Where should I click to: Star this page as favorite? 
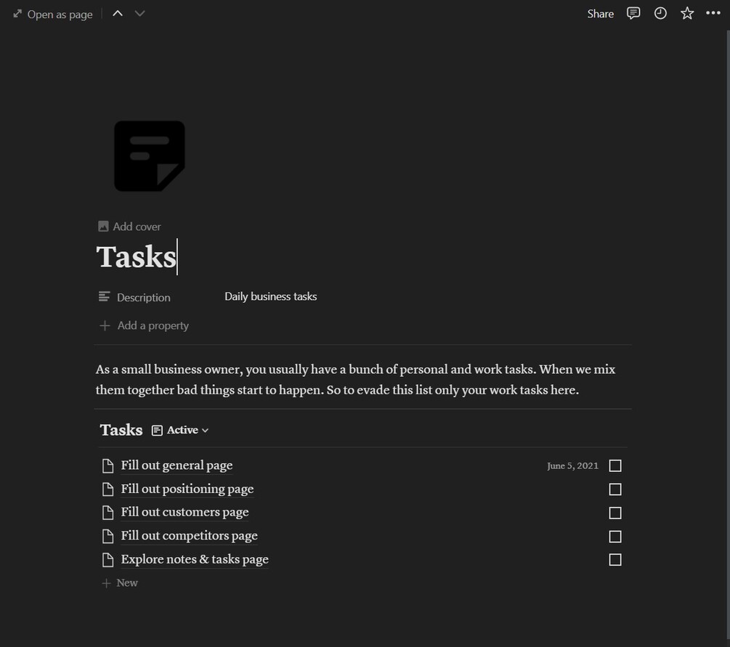[x=687, y=14]
